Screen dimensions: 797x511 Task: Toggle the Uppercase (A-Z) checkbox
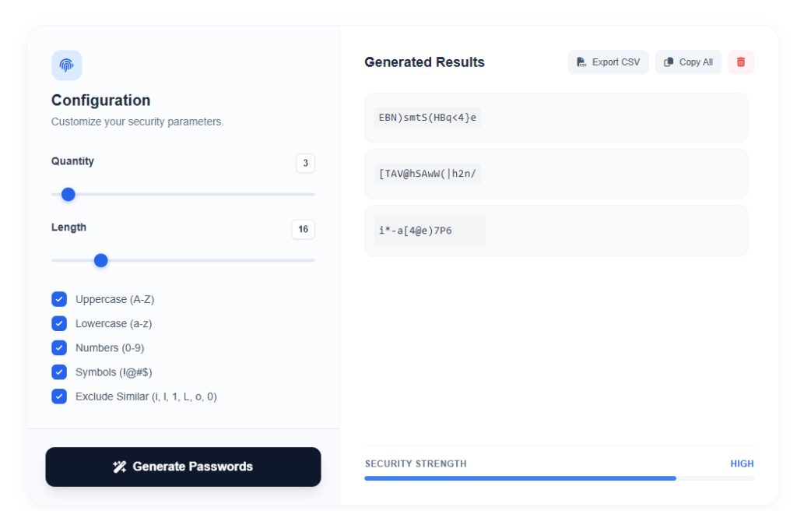(x=59, y=299)
